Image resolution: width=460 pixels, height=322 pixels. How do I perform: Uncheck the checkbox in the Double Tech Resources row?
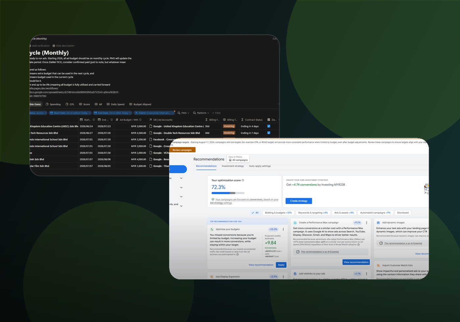pos(269,133)
